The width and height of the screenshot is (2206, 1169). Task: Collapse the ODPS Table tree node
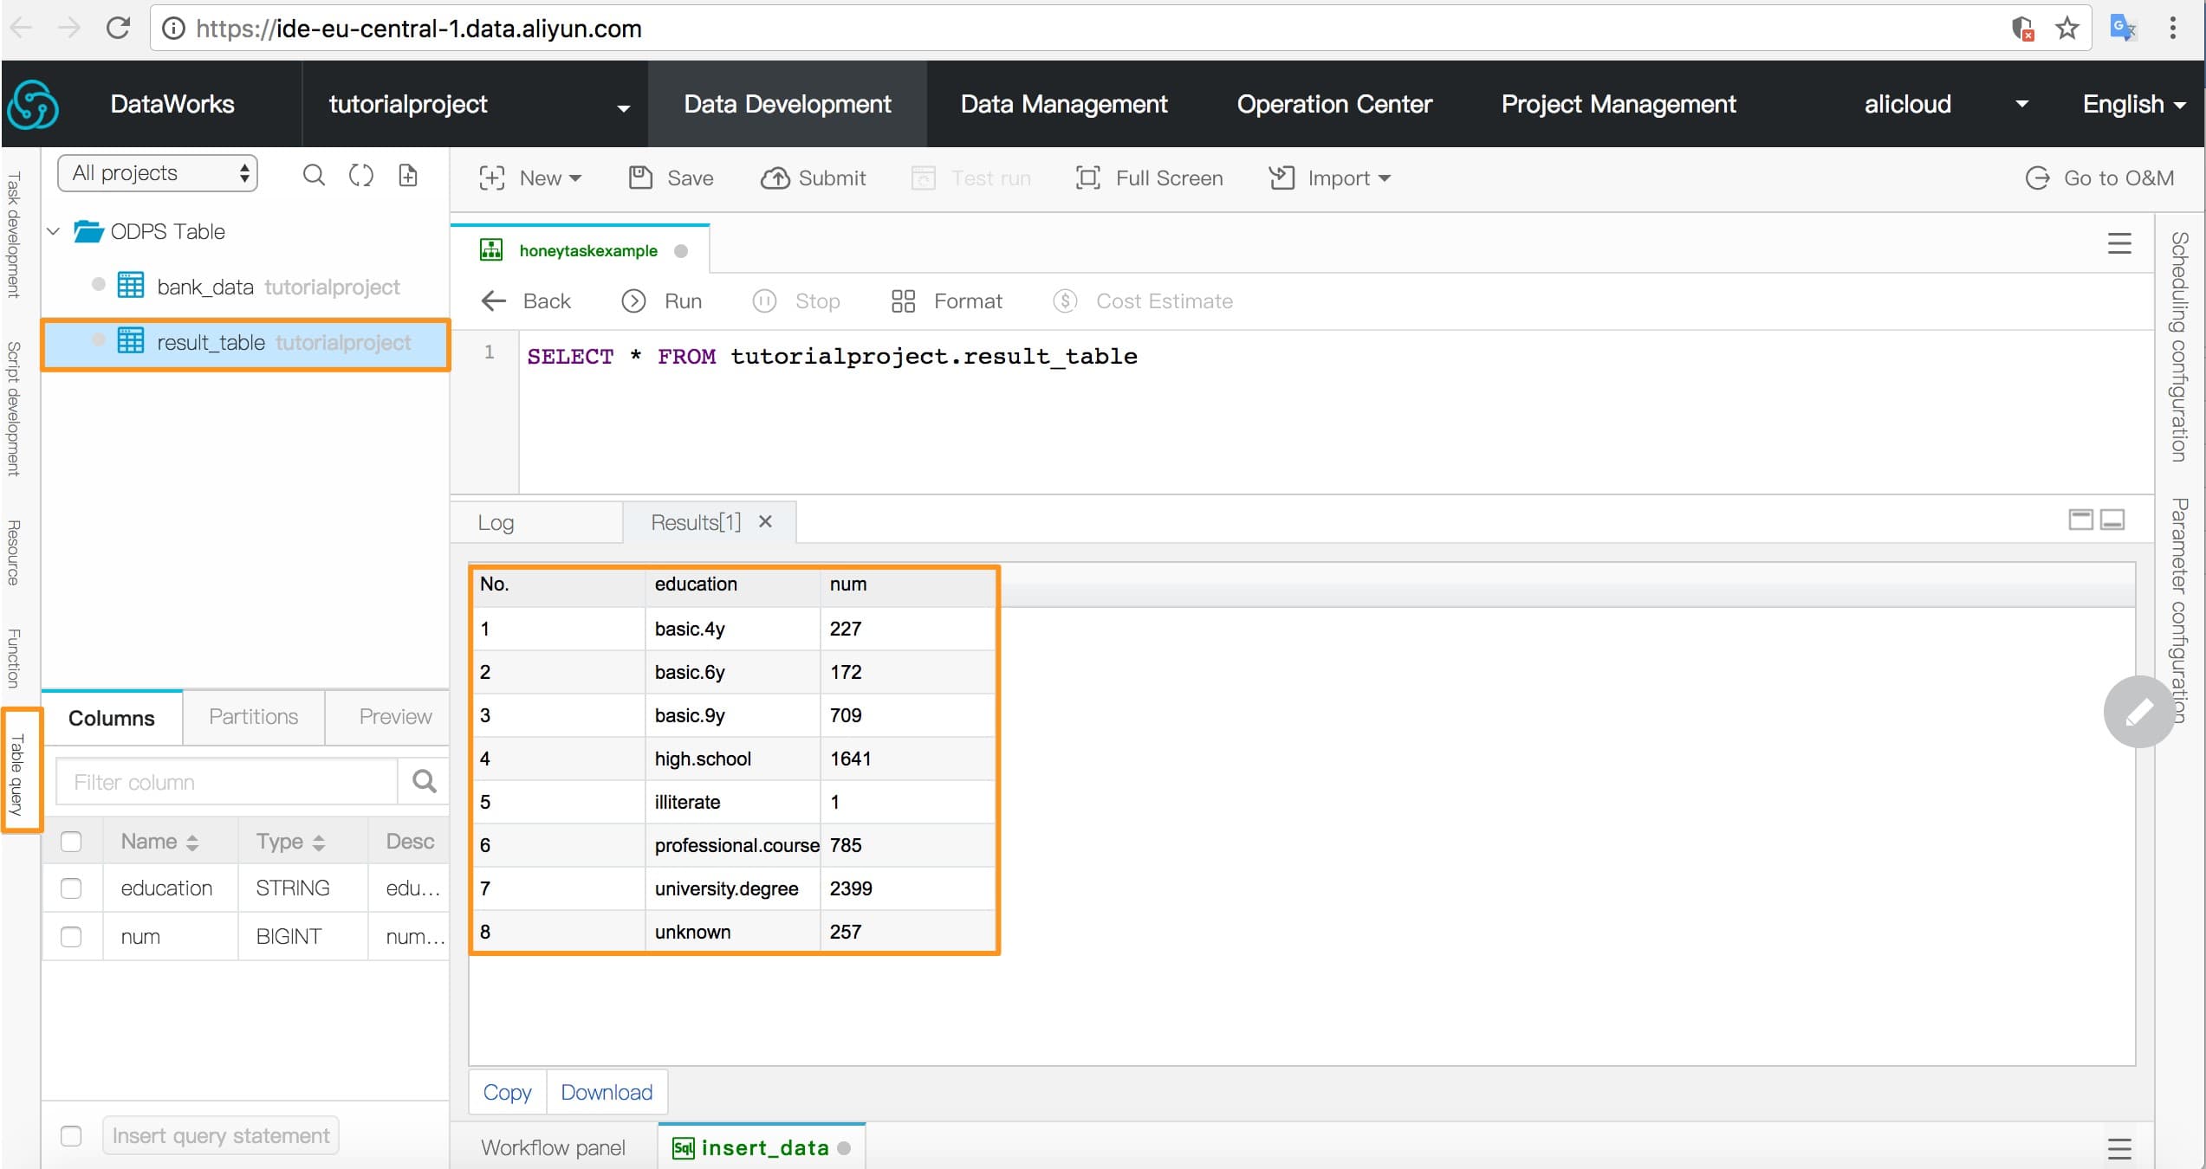(54, 231)
